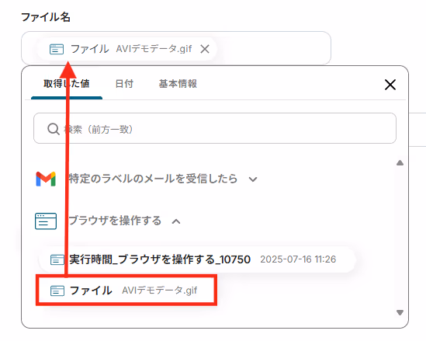
Task: Switch to the 取得した値 tab
Action: 67,84
